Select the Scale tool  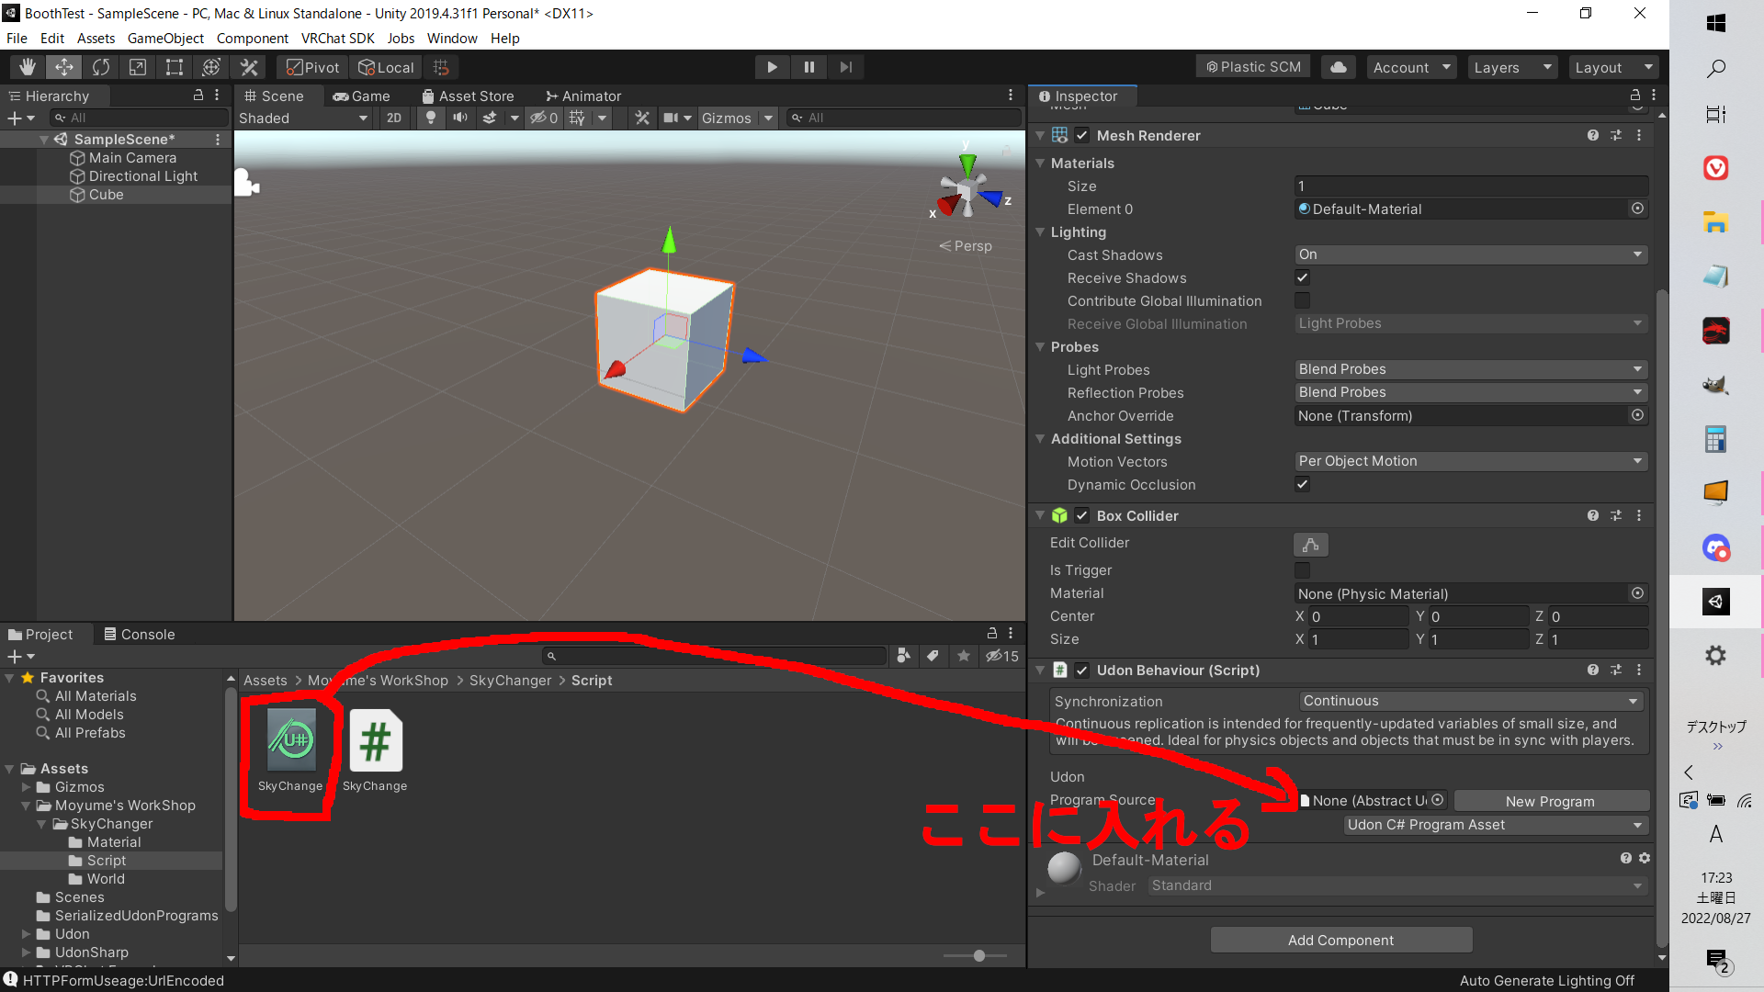pos(138,67)
